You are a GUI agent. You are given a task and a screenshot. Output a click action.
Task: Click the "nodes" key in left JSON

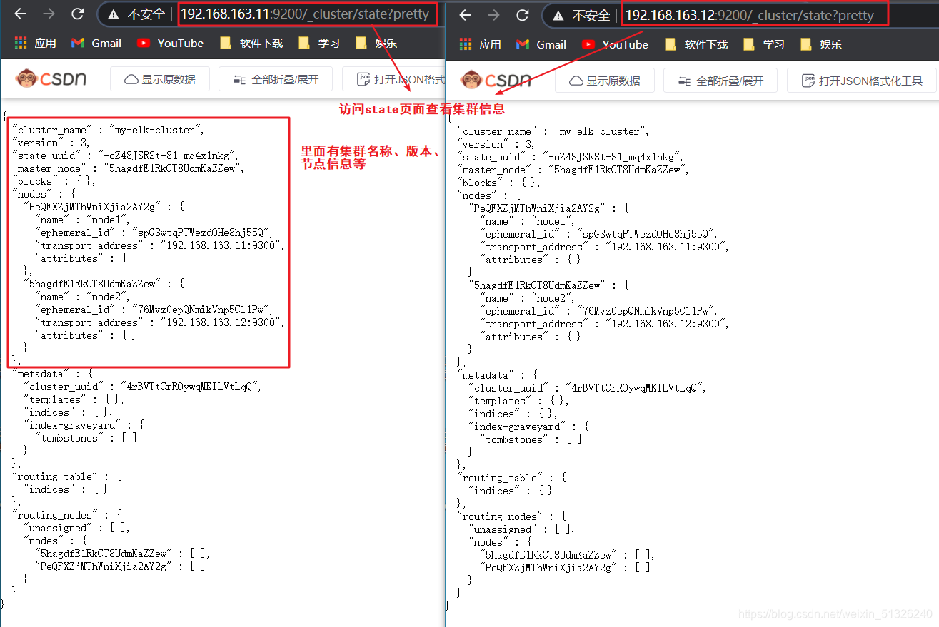coord(31,194)
